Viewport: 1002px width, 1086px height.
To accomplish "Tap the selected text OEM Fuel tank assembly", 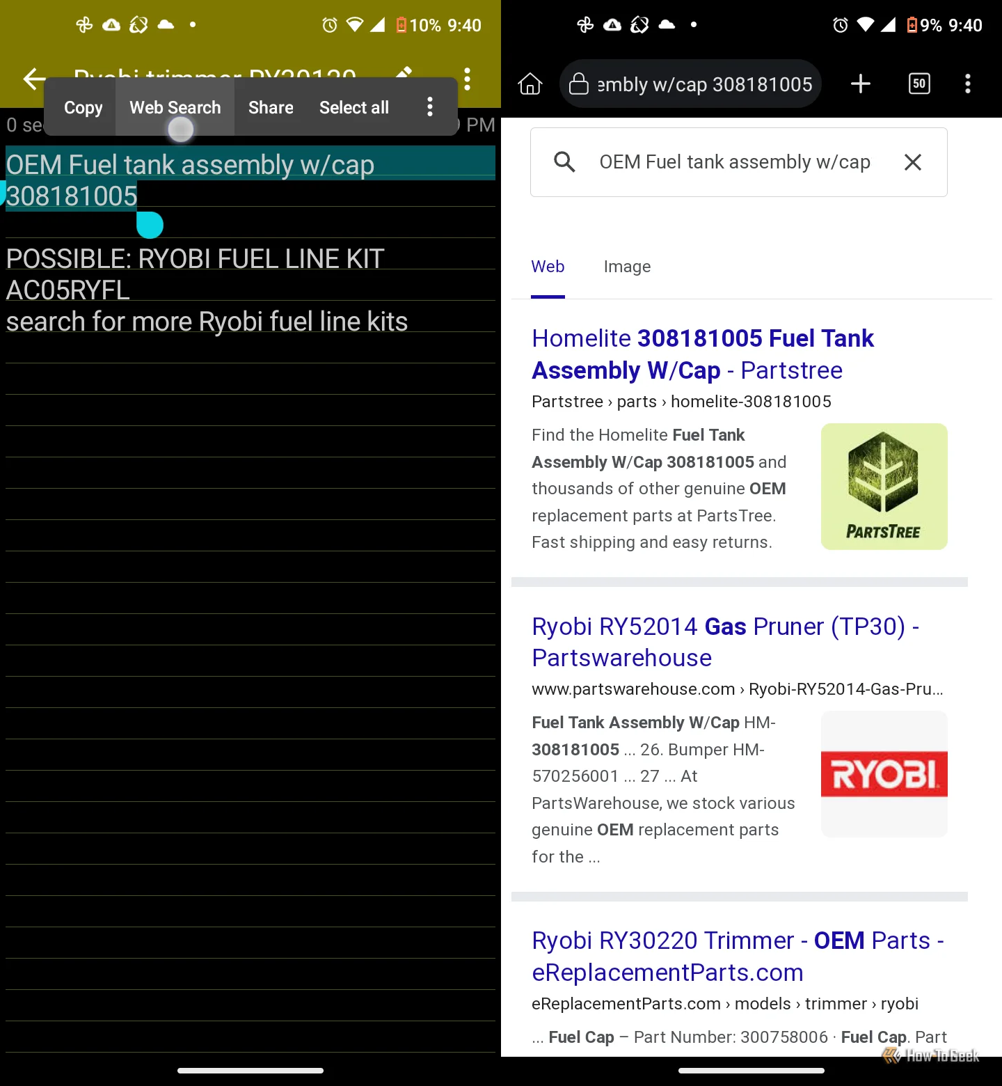I will click(190, 165).
